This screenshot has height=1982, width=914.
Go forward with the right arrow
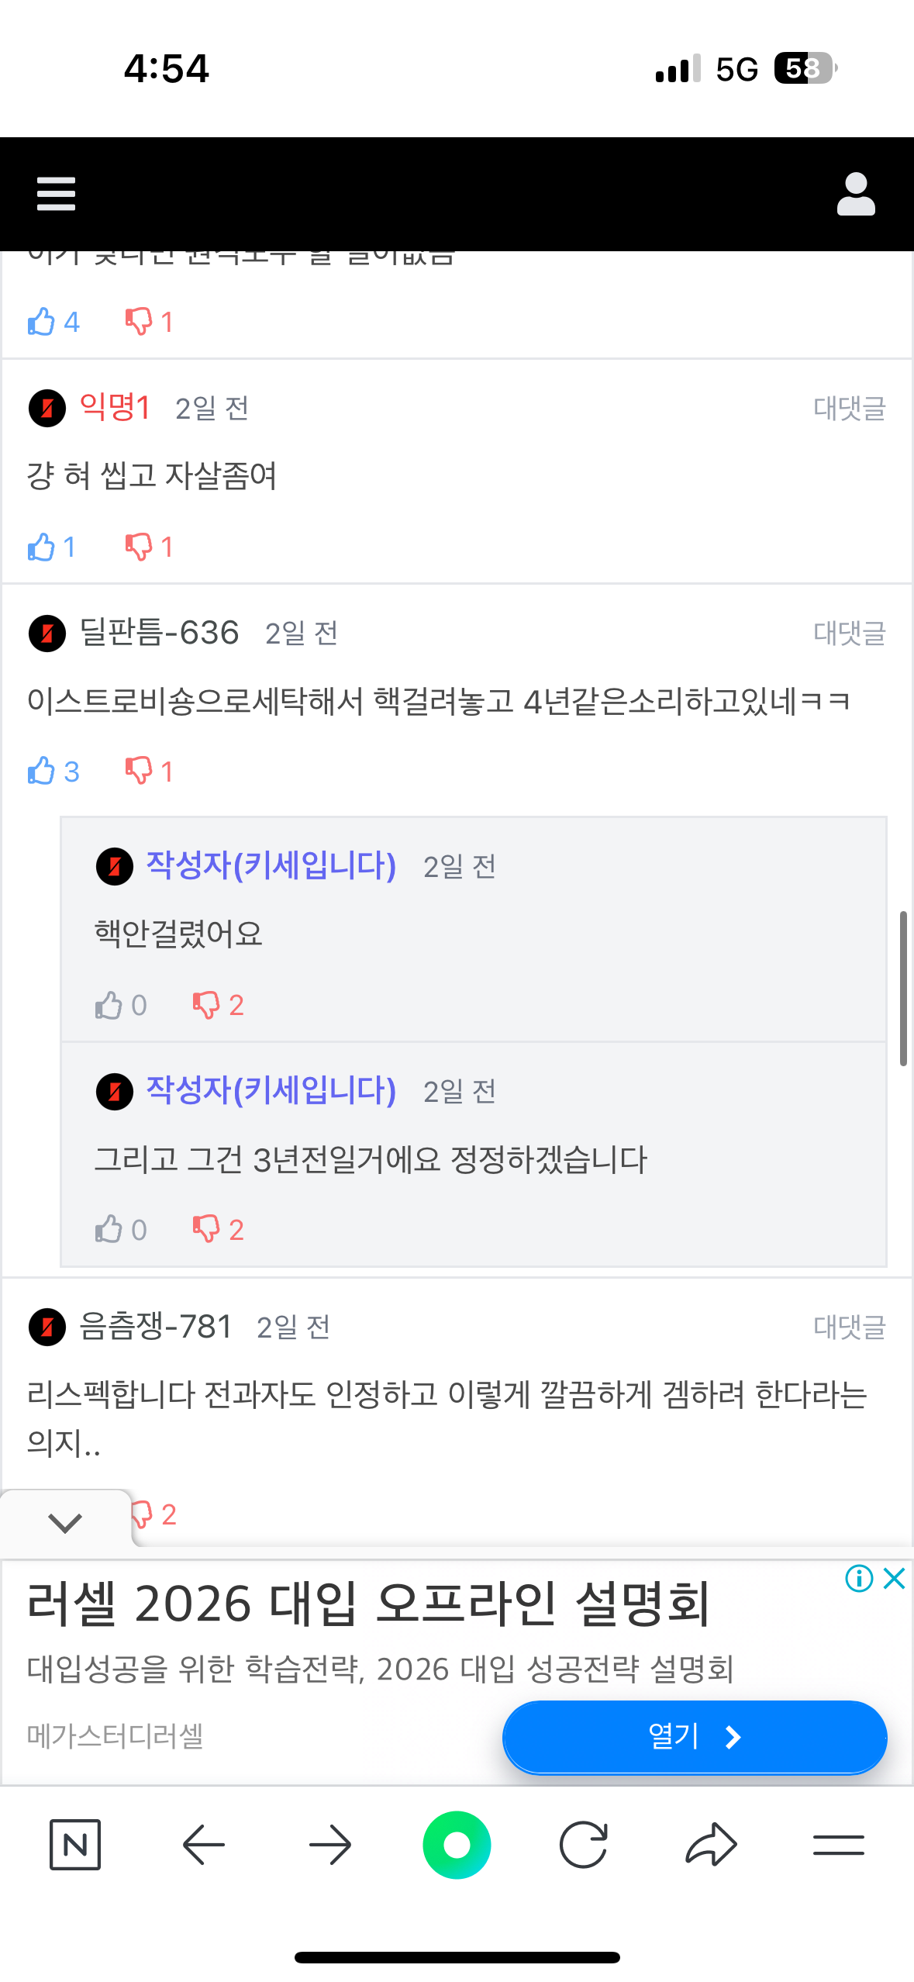pos(329,1844)
